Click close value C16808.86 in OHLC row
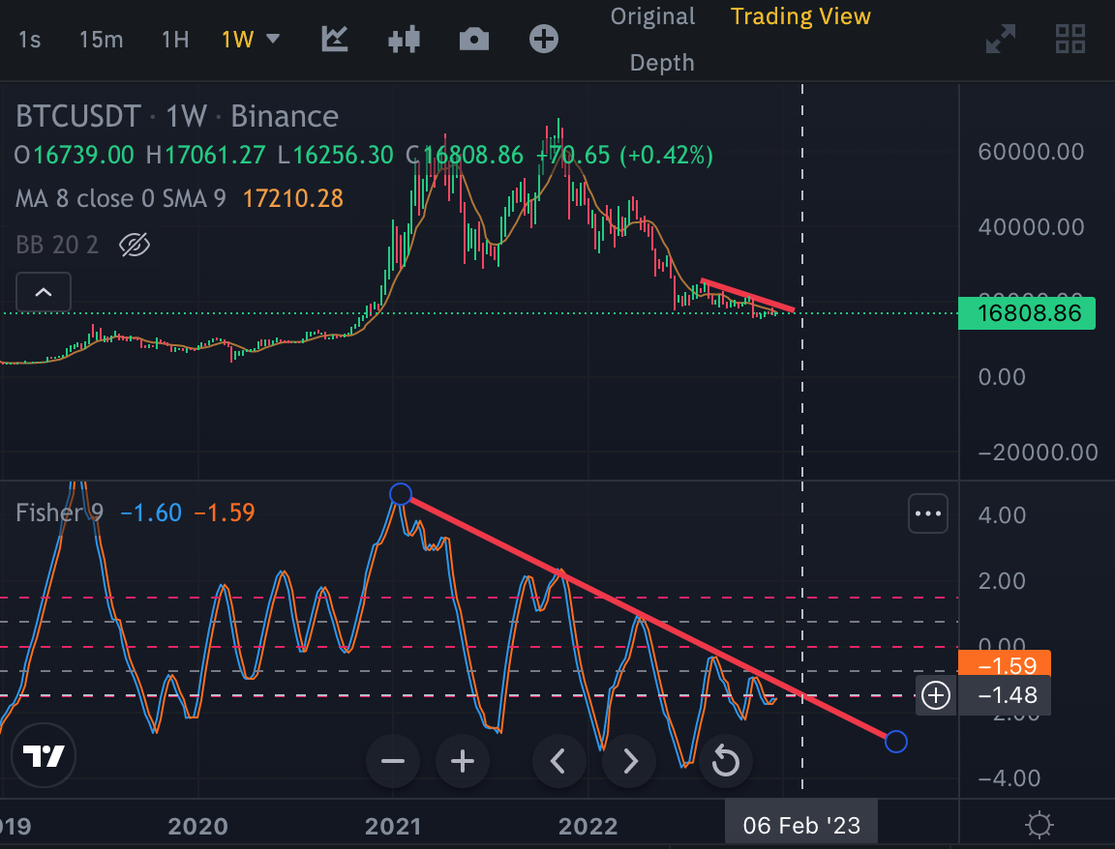 465,155
